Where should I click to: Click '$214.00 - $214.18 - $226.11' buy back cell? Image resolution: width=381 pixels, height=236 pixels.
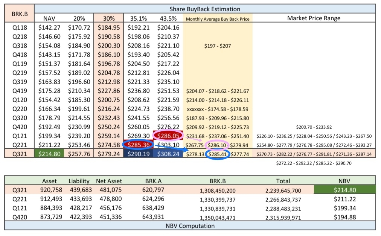218,100
